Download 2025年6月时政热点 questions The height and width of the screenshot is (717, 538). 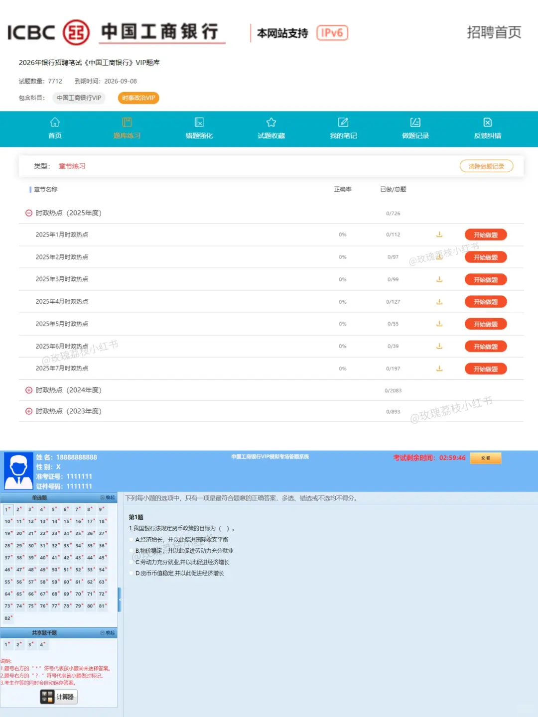pos(439,346)
